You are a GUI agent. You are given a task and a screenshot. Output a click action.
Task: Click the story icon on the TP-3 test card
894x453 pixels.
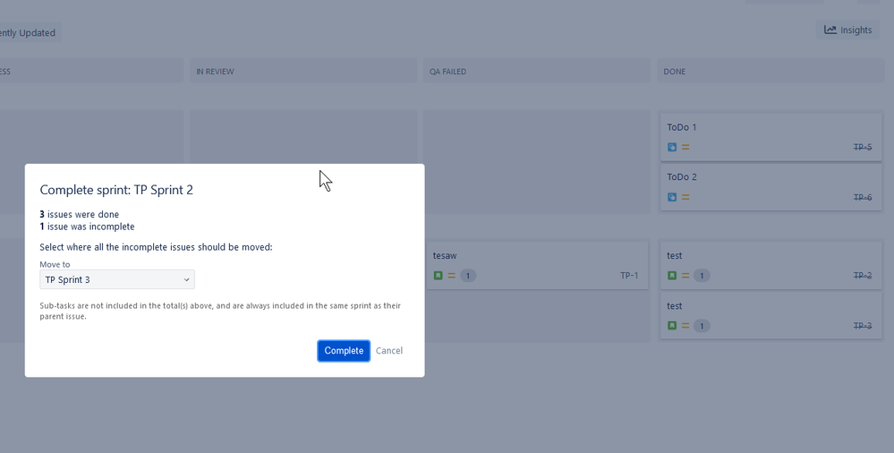tap(672, 326)
